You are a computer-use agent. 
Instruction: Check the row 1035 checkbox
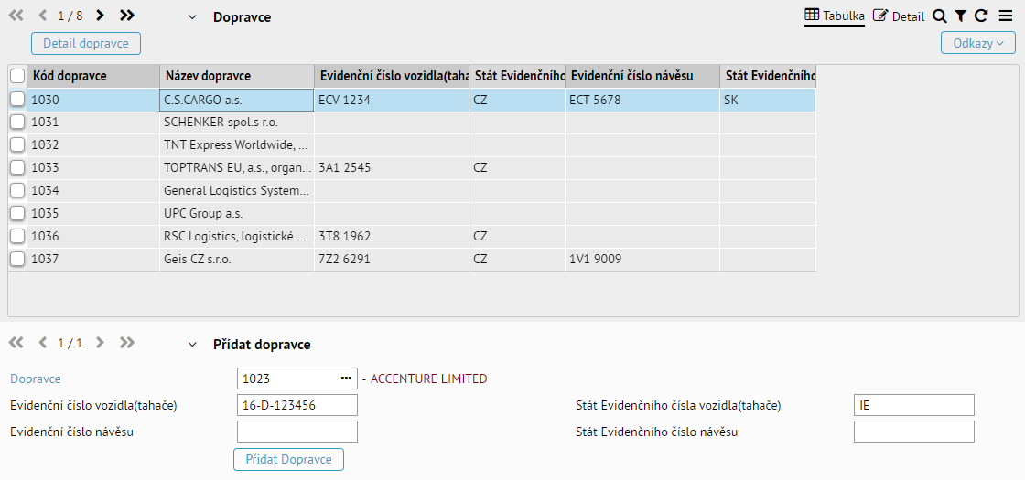pyautogui.click(x=17, y=213)
